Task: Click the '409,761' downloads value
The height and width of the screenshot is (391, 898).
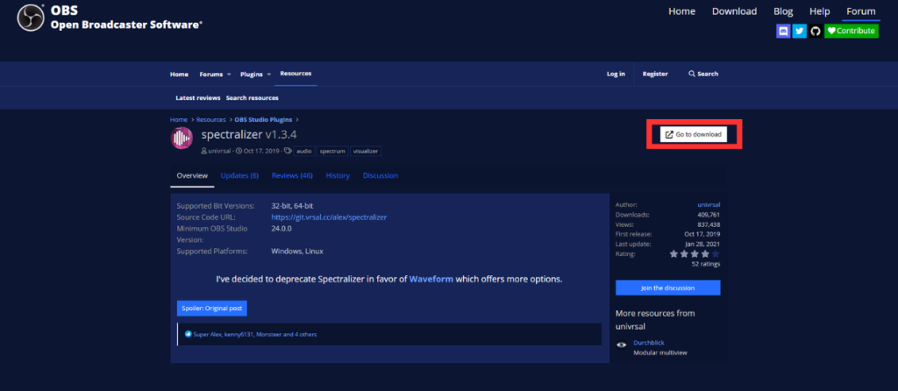Action: [x=709, y=215]
